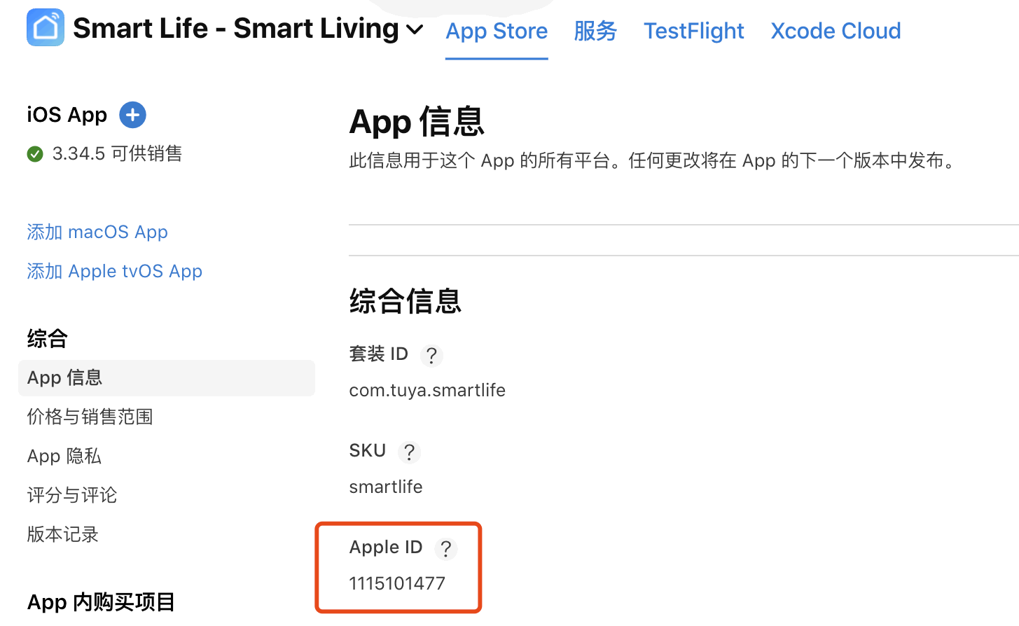Select App 信息 in the sidebar

167,378
